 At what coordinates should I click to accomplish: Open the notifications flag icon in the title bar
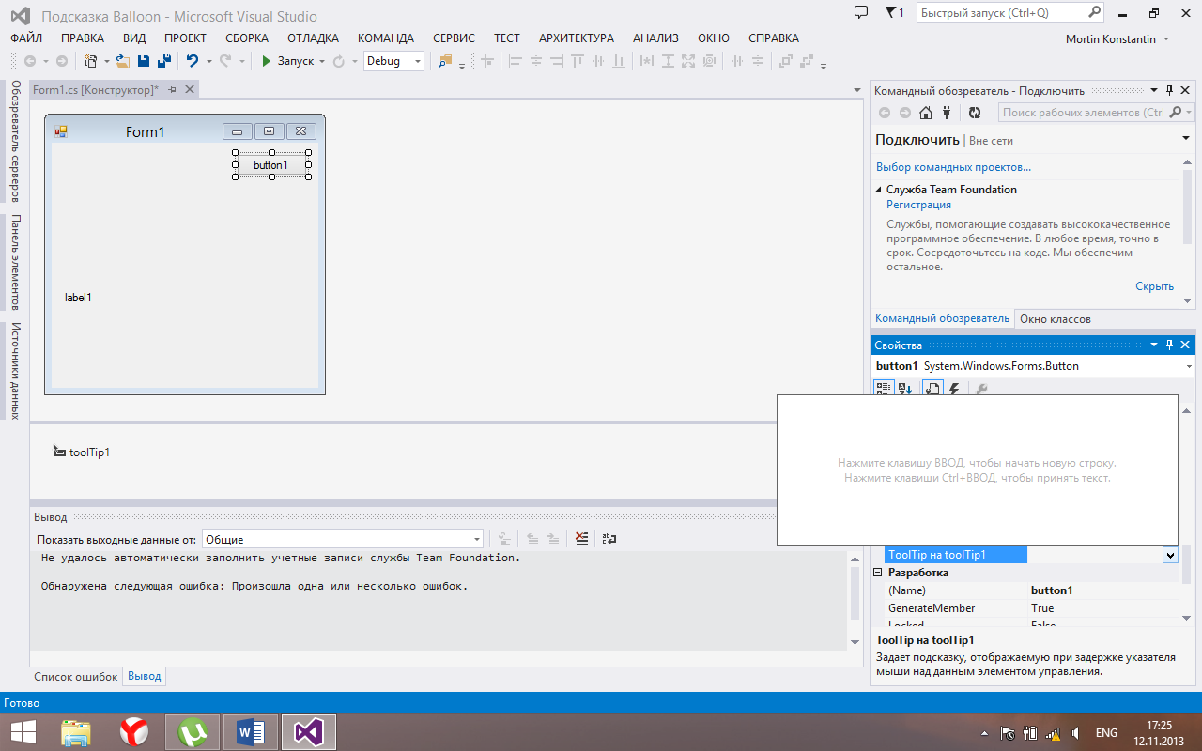[x=894, y=13]
